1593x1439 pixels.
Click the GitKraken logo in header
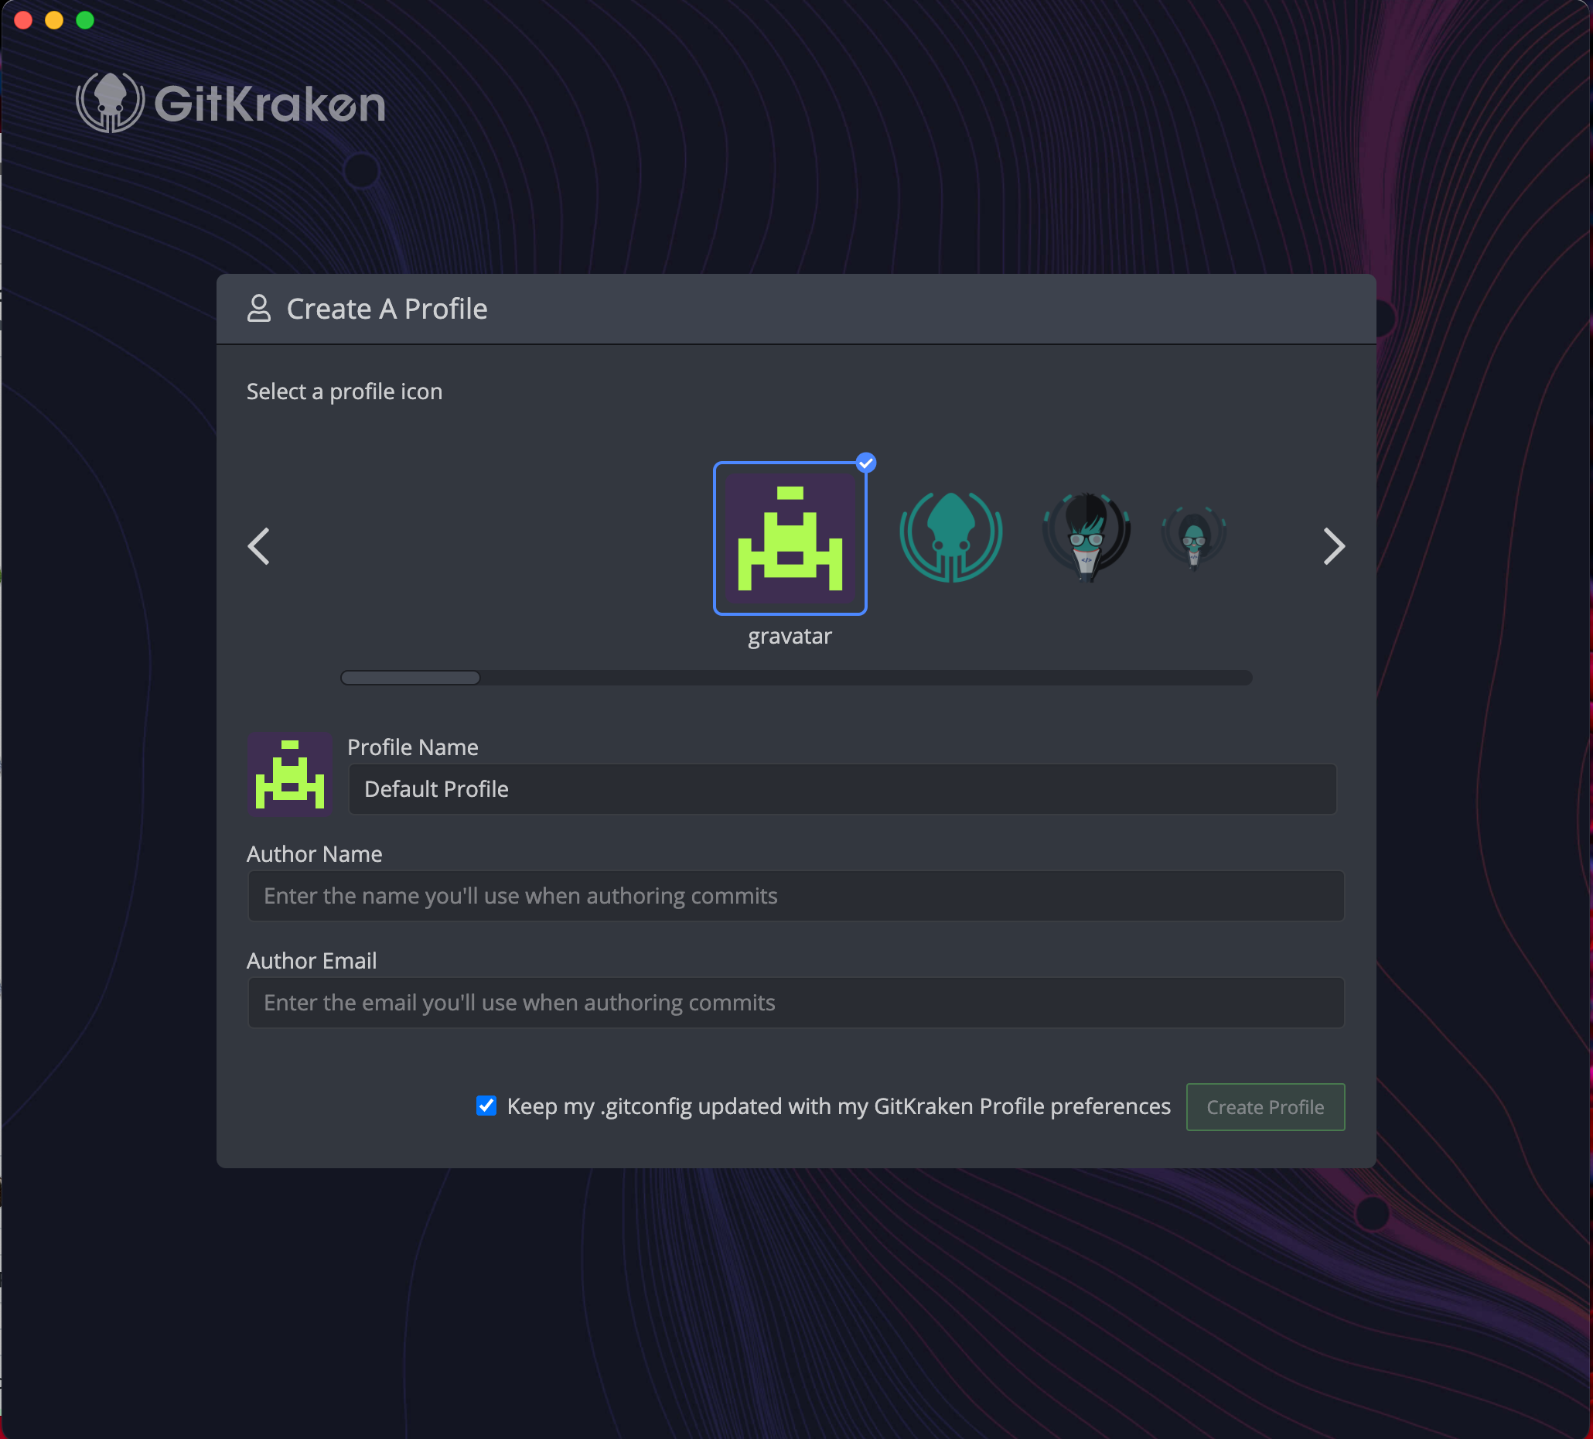(230, 103)
